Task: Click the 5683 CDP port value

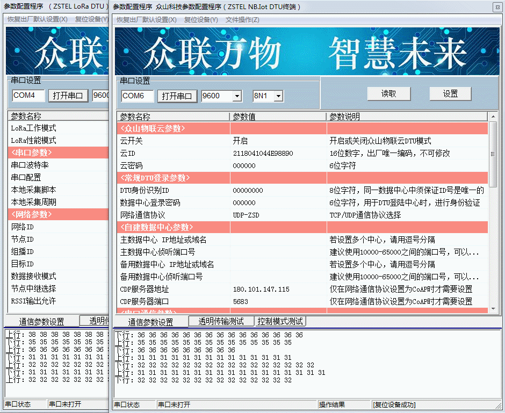Action: pyautogui.click(x=240, y=302)
